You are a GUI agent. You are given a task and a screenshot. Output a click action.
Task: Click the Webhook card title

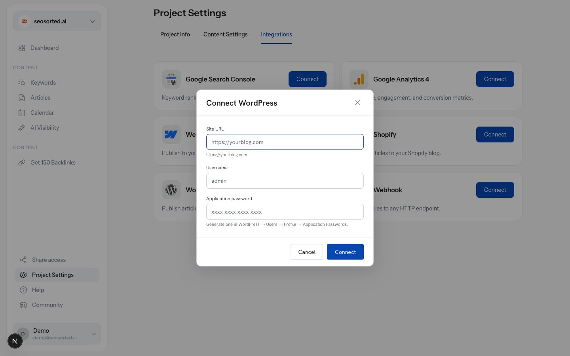[388, 190]
